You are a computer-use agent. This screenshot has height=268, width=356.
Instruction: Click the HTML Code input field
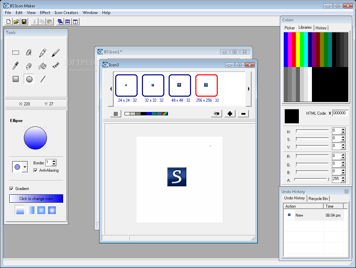tap(340, 113)
